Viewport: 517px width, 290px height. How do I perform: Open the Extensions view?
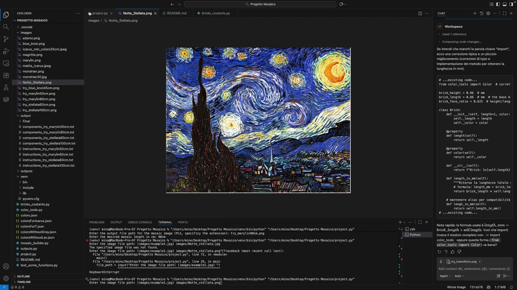tap(6, 75)
